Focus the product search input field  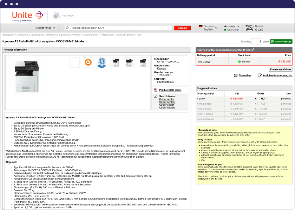pos(119,28)
